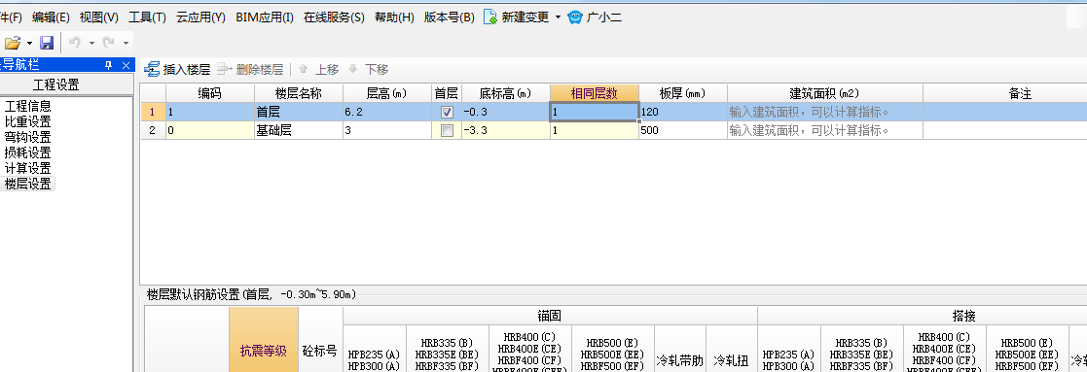Click the 删除楼层 icon
Screen dimensions: 1087x372
tap(224, 69)
